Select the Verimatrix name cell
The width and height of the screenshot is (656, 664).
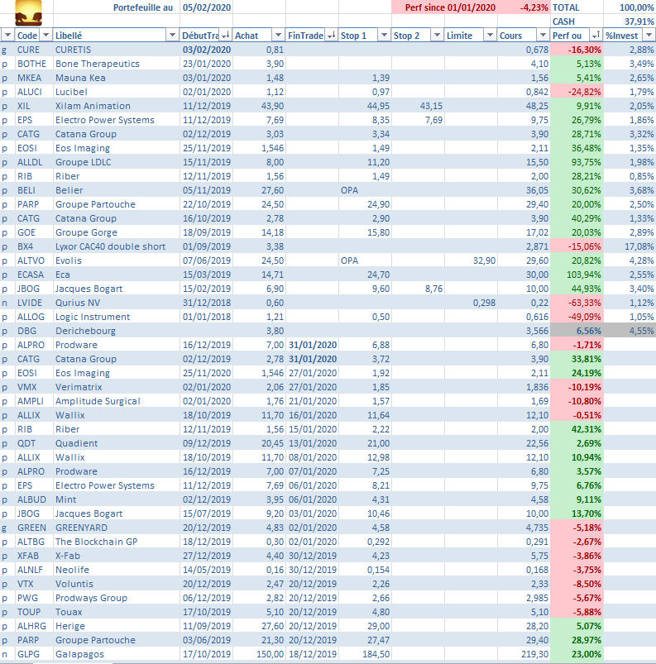click(x=117, y=387)
